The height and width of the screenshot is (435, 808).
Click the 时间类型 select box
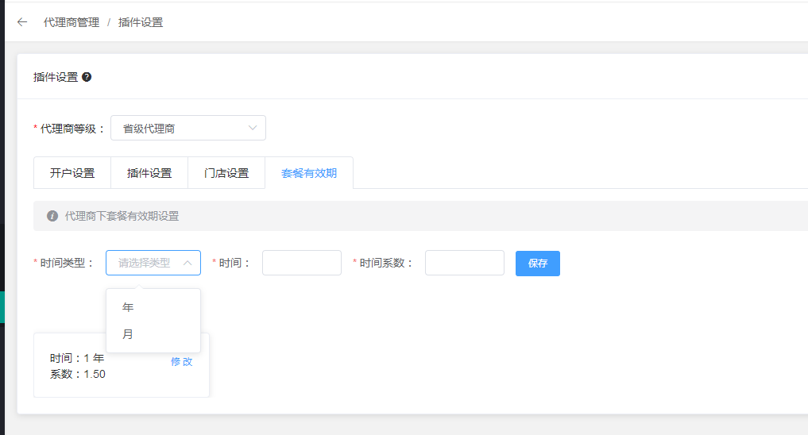(153, 263)
